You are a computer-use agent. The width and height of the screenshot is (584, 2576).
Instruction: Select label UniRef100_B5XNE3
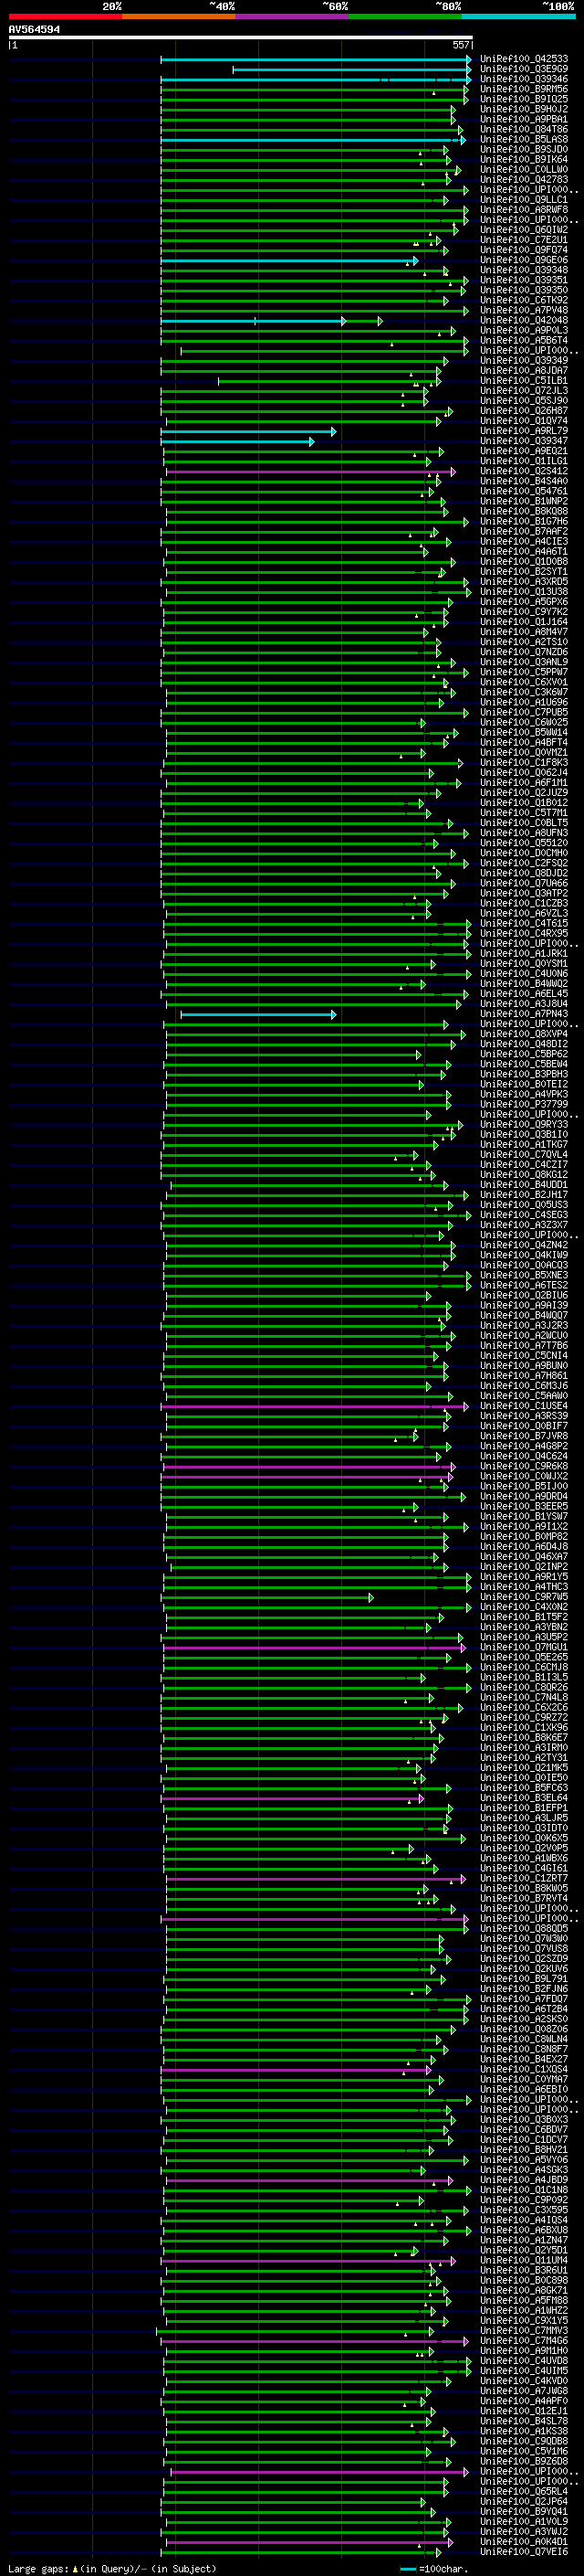[524, 1275]
